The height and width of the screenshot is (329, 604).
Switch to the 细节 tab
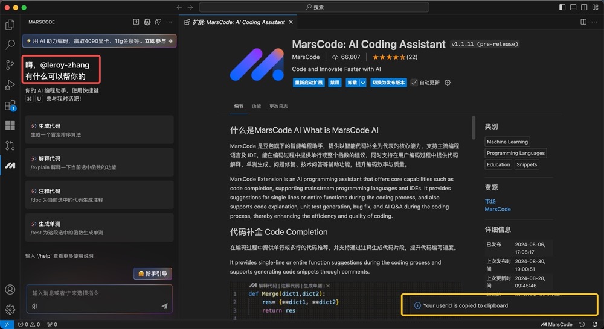tap(239, 107)
